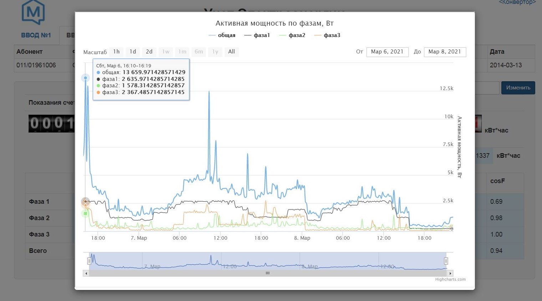
Task: Open the Highcharts.com credits link
Action: pyautogui.click(x=450, y=280)
